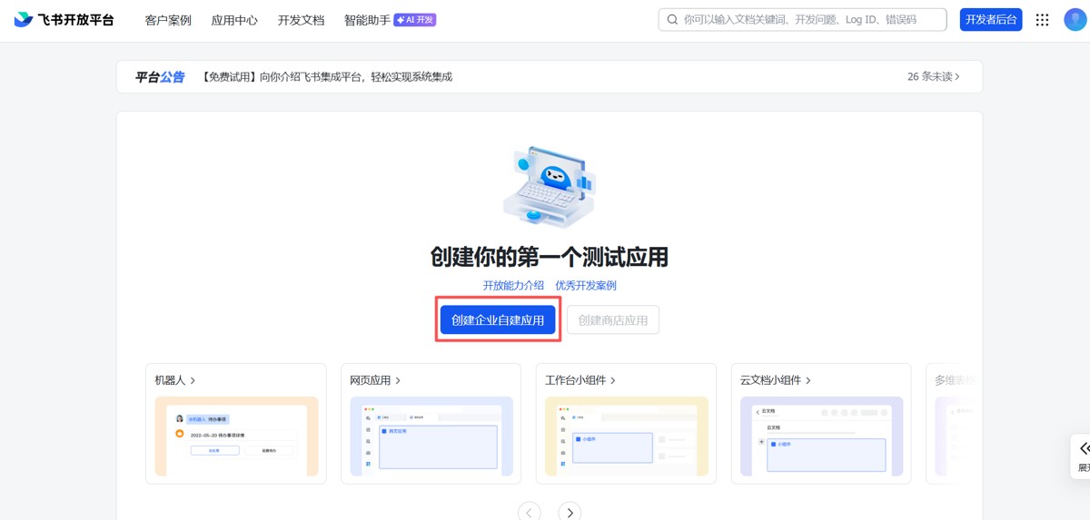1090x520 pixels.
Task: Open 优秀开发案例 link
Action: pyautogui.click(x=586, y=285)
